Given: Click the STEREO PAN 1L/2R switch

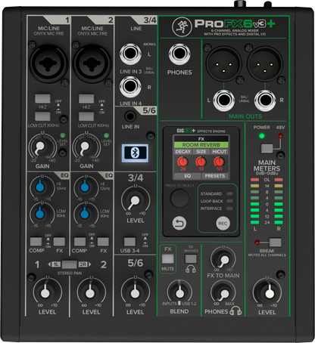Looking at the screenshot, I should pos(70,264).
